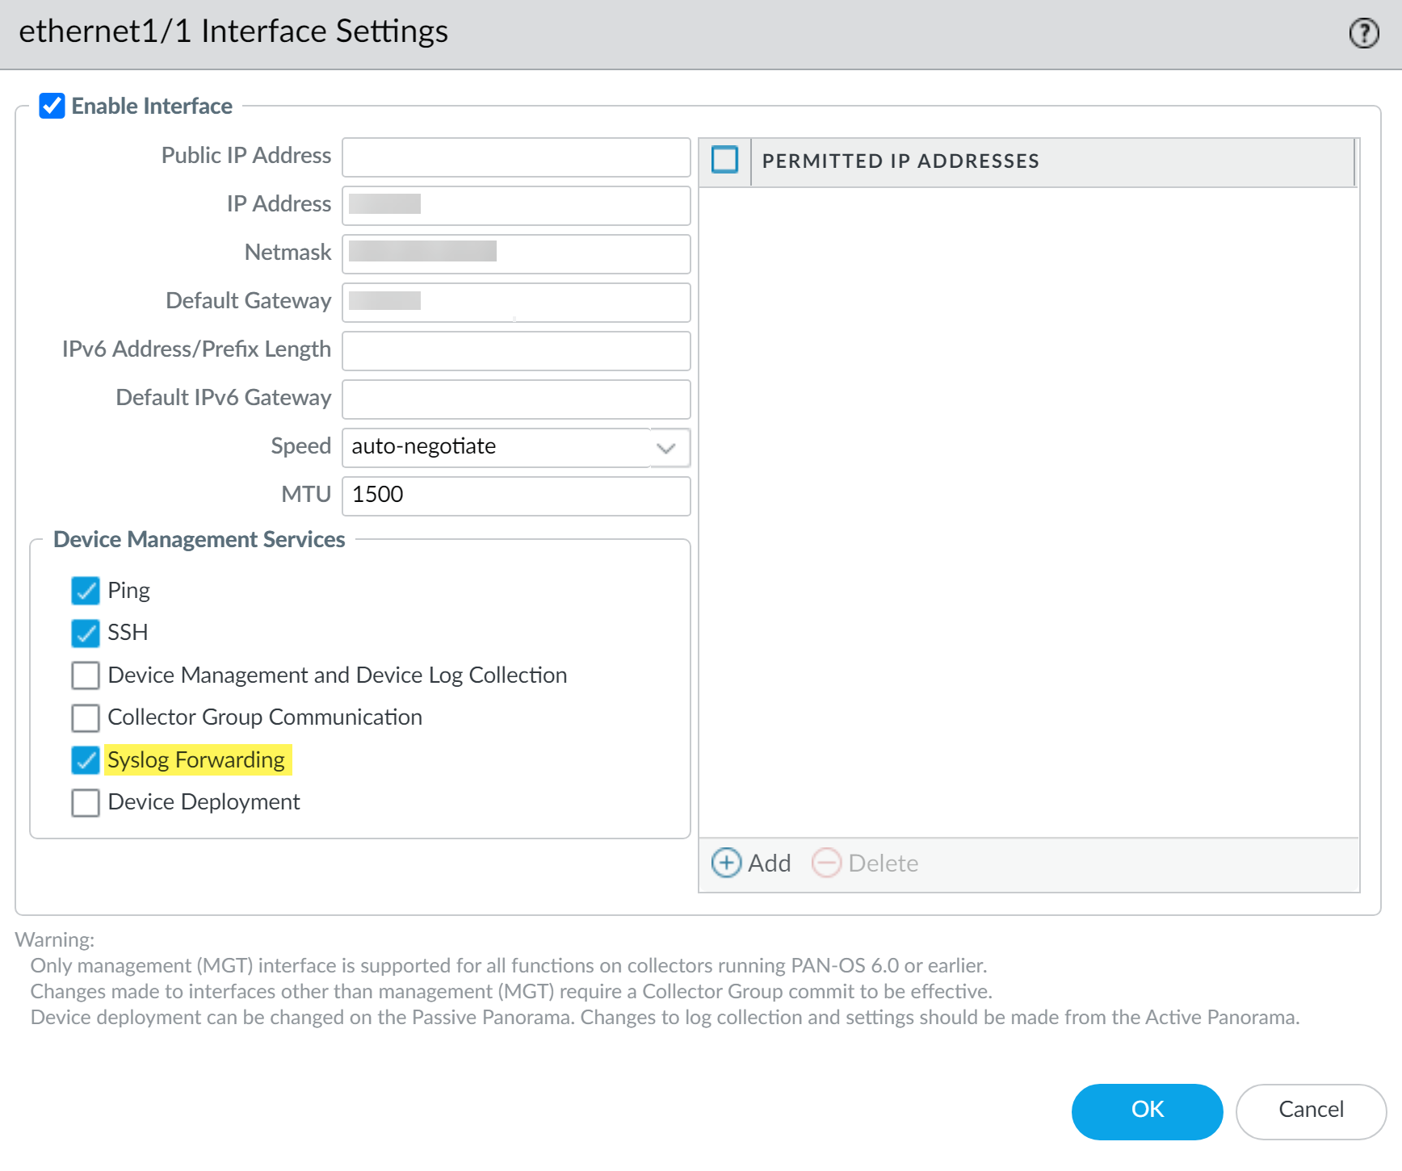Toggle the Enable Interface checkbox
Viewport: 1402px width, 1171px height.
(x=52, y=106)
